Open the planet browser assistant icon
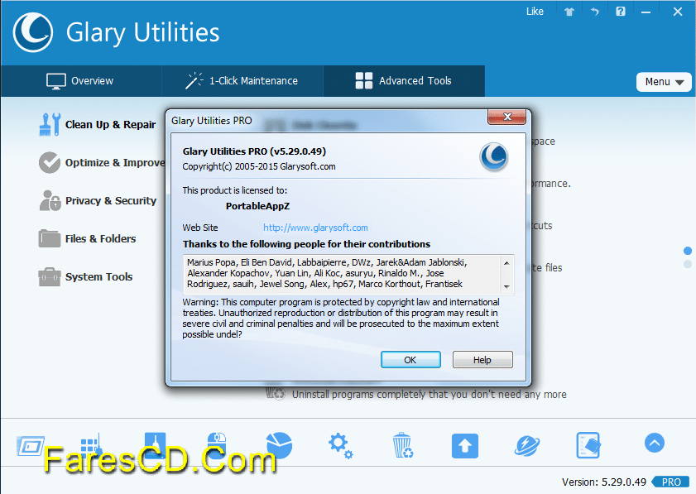The width and height of the screenshot is (696, 494). tap(527, 446)
